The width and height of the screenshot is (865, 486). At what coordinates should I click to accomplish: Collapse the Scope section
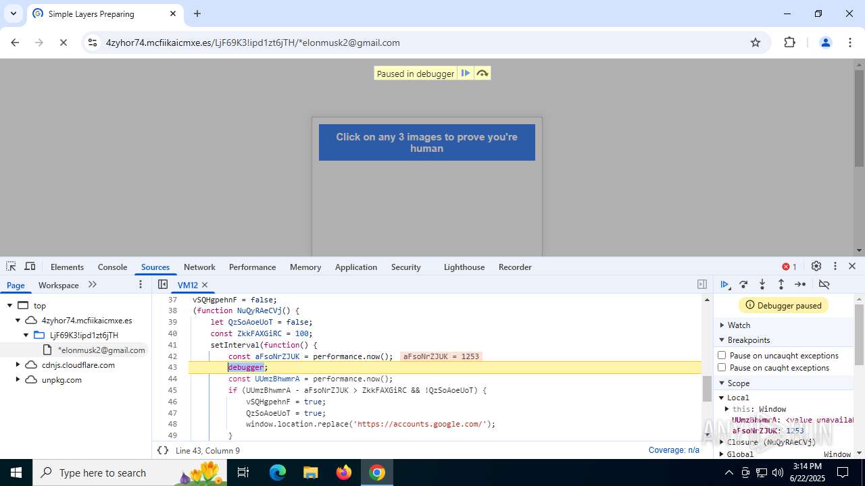click(x=722, y=383)
